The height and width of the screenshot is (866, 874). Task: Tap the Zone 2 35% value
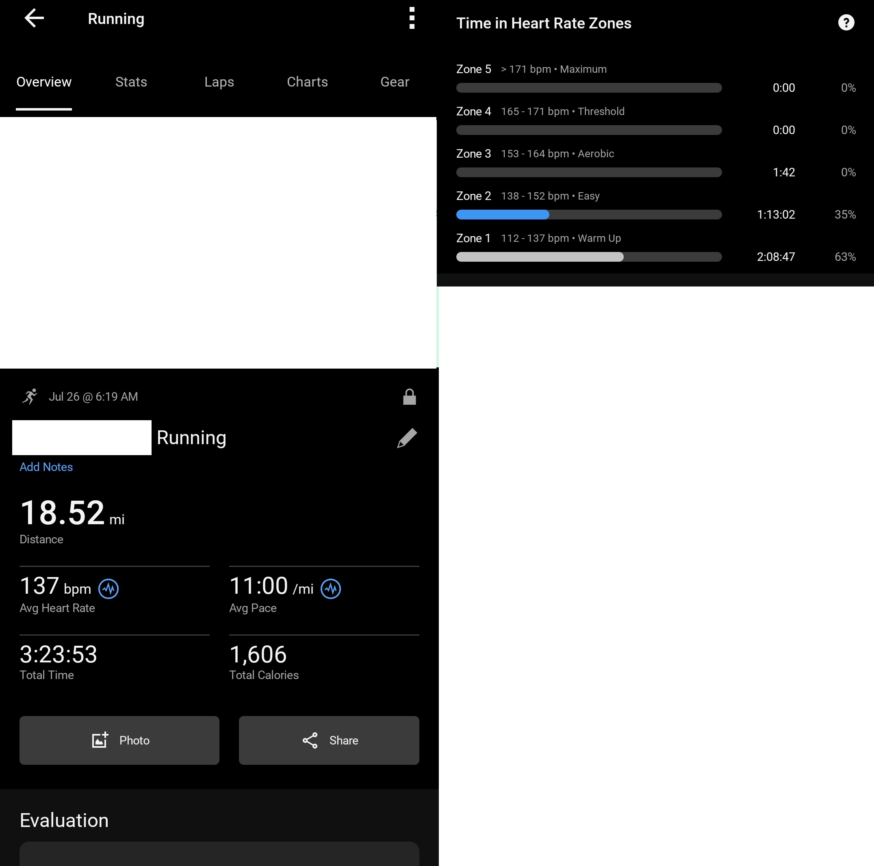pyautogui.click(x=845, y=215)
